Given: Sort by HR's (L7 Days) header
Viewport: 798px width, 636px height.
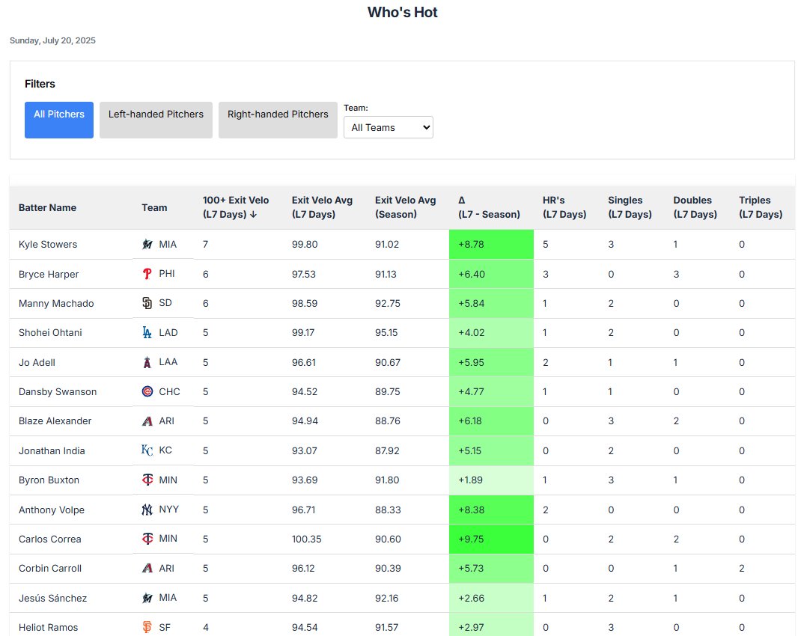Looking at the screenshot, I should 564,207.
